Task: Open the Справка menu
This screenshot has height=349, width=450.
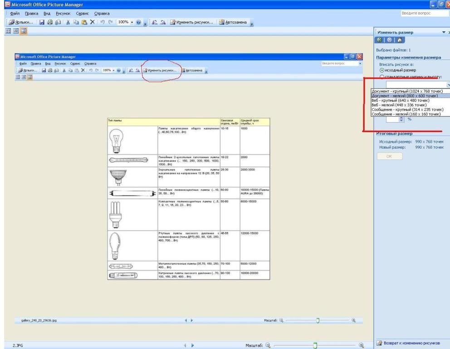Action: 102,14
